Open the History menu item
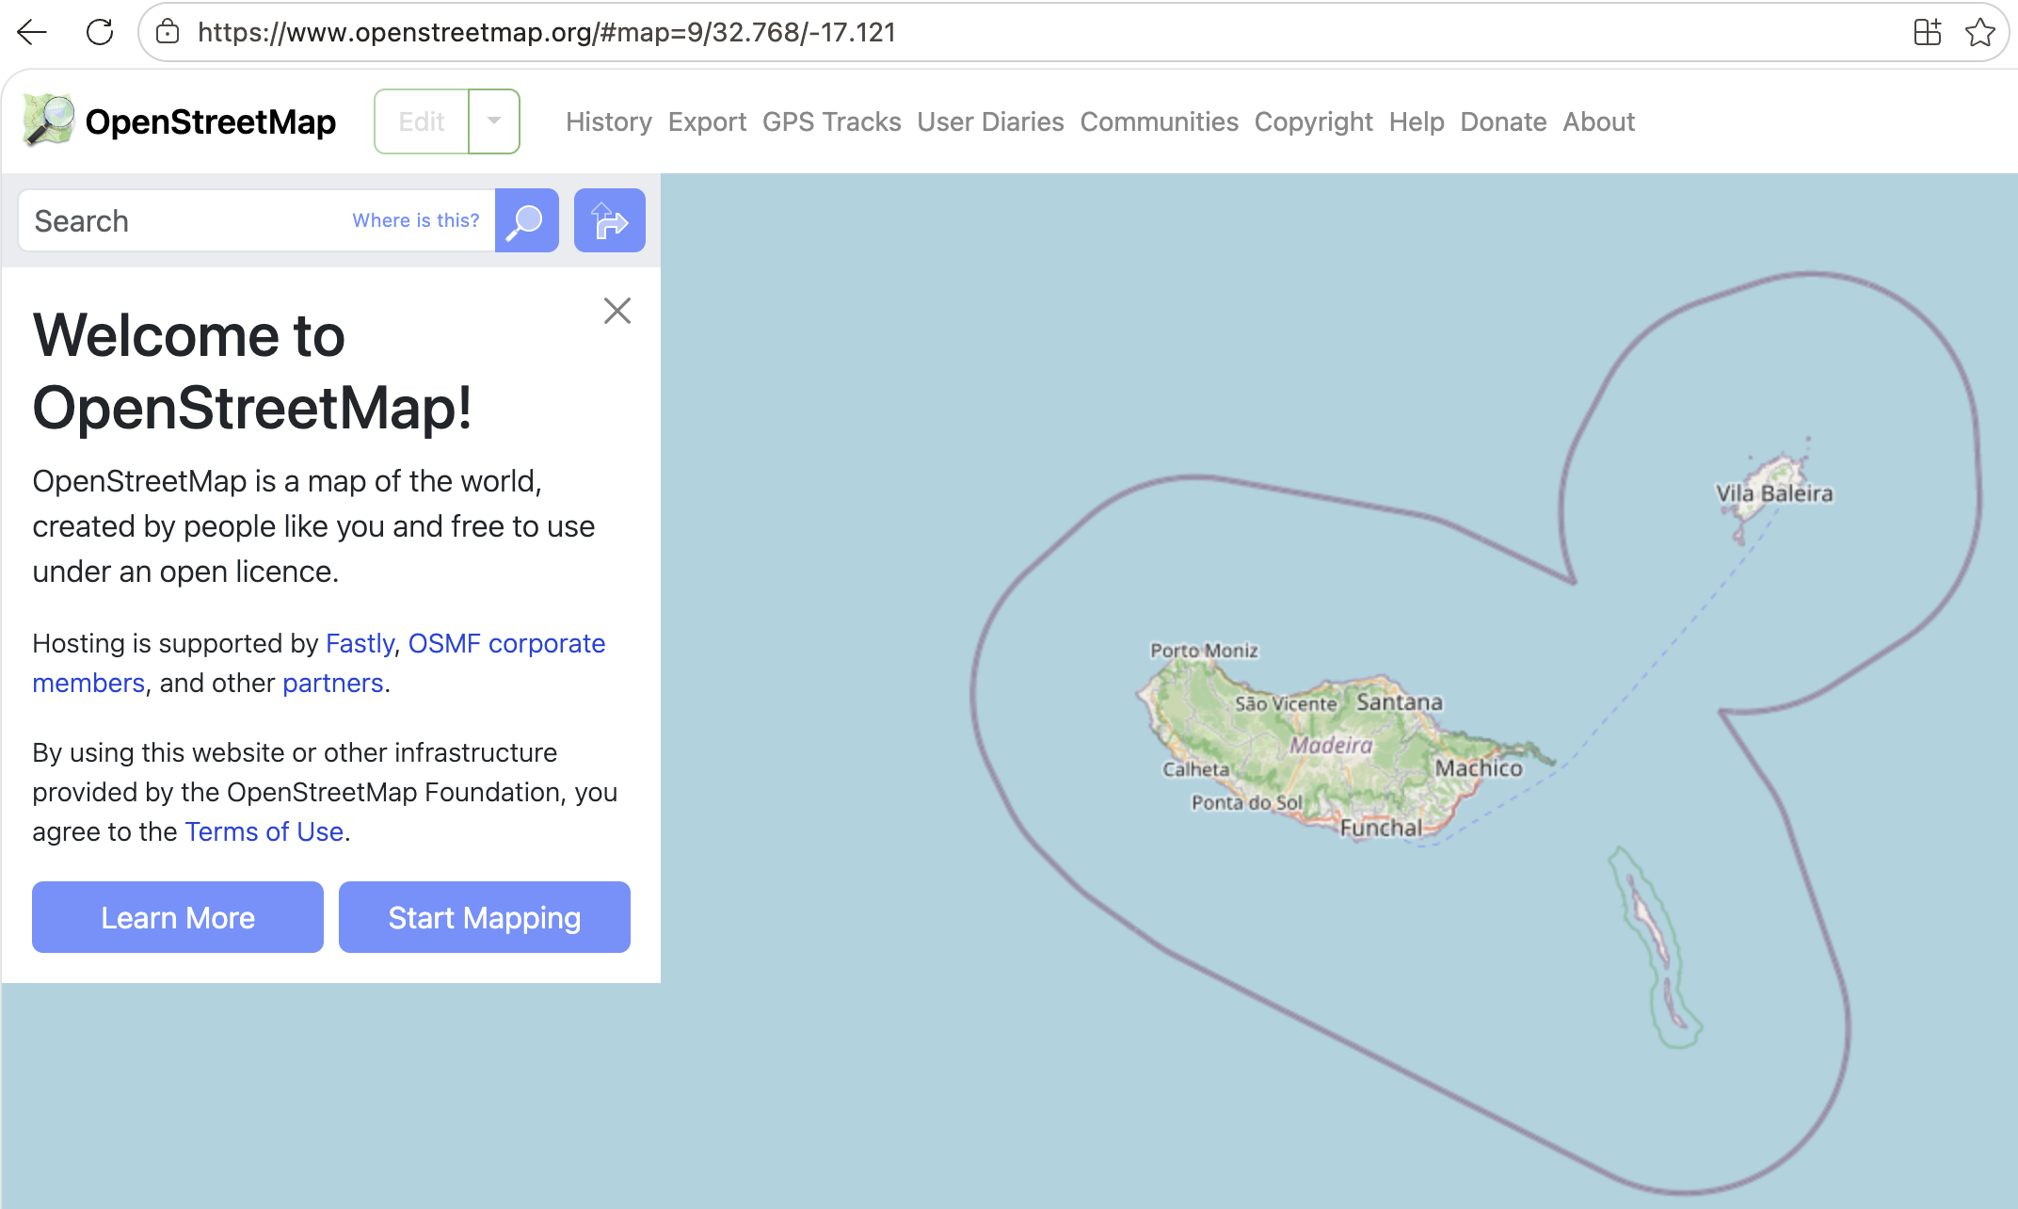The height and width of the screenshot is (1209, 2018). pyautogui.click(x=609, y=121)
